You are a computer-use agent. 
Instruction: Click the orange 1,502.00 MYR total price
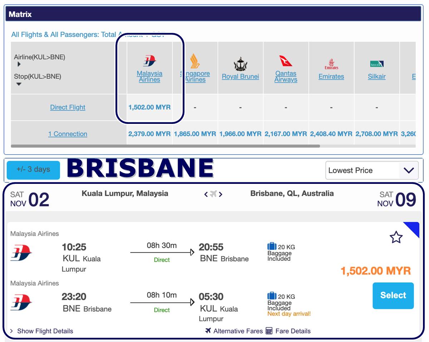coord(376,271)
